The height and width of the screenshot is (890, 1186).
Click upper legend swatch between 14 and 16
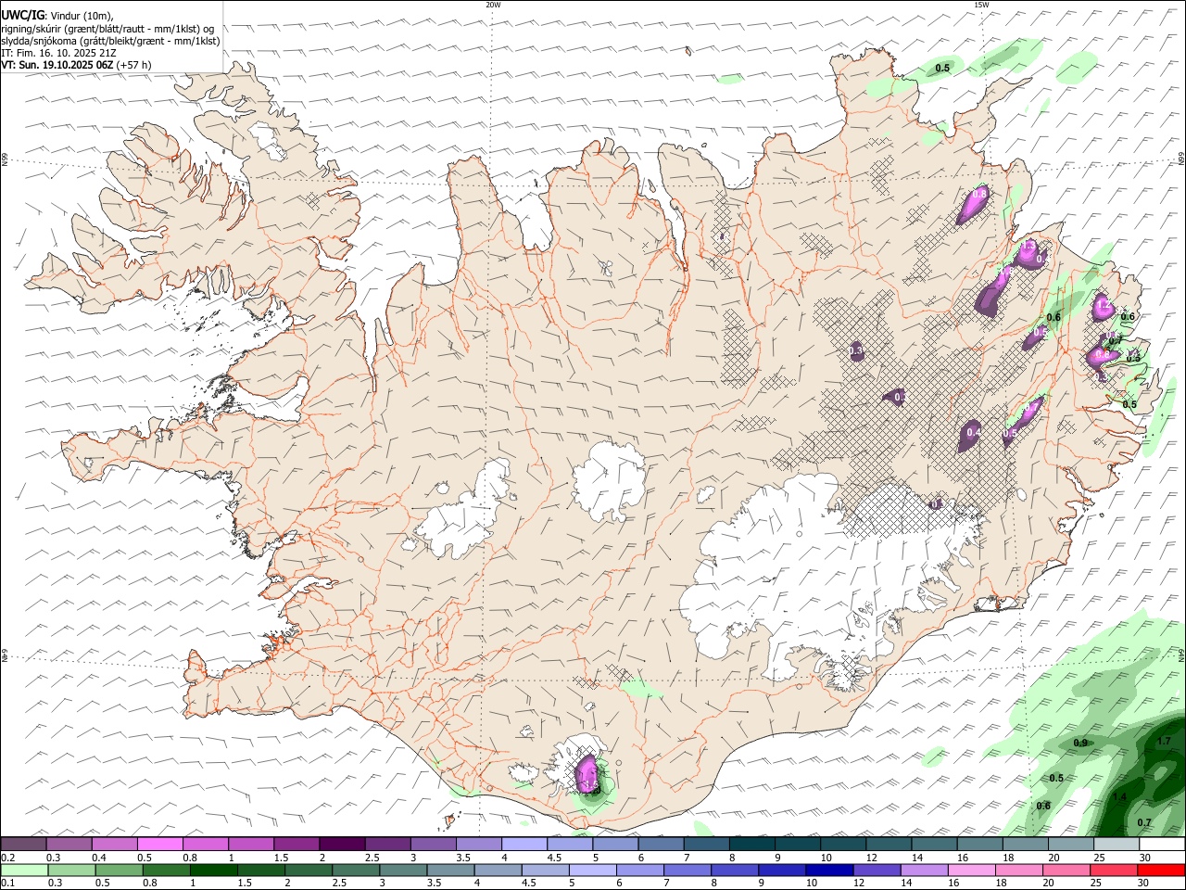tap(934, 844)
